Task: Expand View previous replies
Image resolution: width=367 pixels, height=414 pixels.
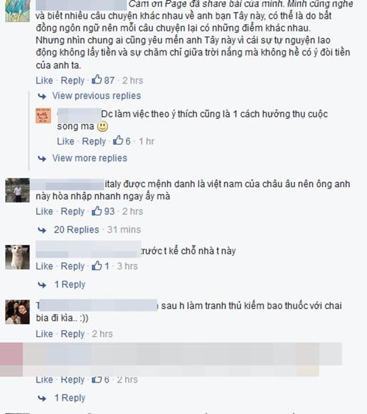Action: click(x=97, y=96)
